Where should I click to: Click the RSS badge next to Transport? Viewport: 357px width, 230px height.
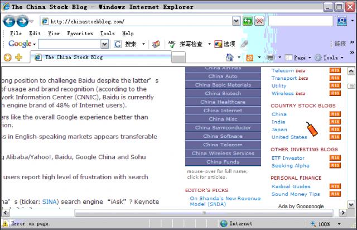(x=335, y=78)
